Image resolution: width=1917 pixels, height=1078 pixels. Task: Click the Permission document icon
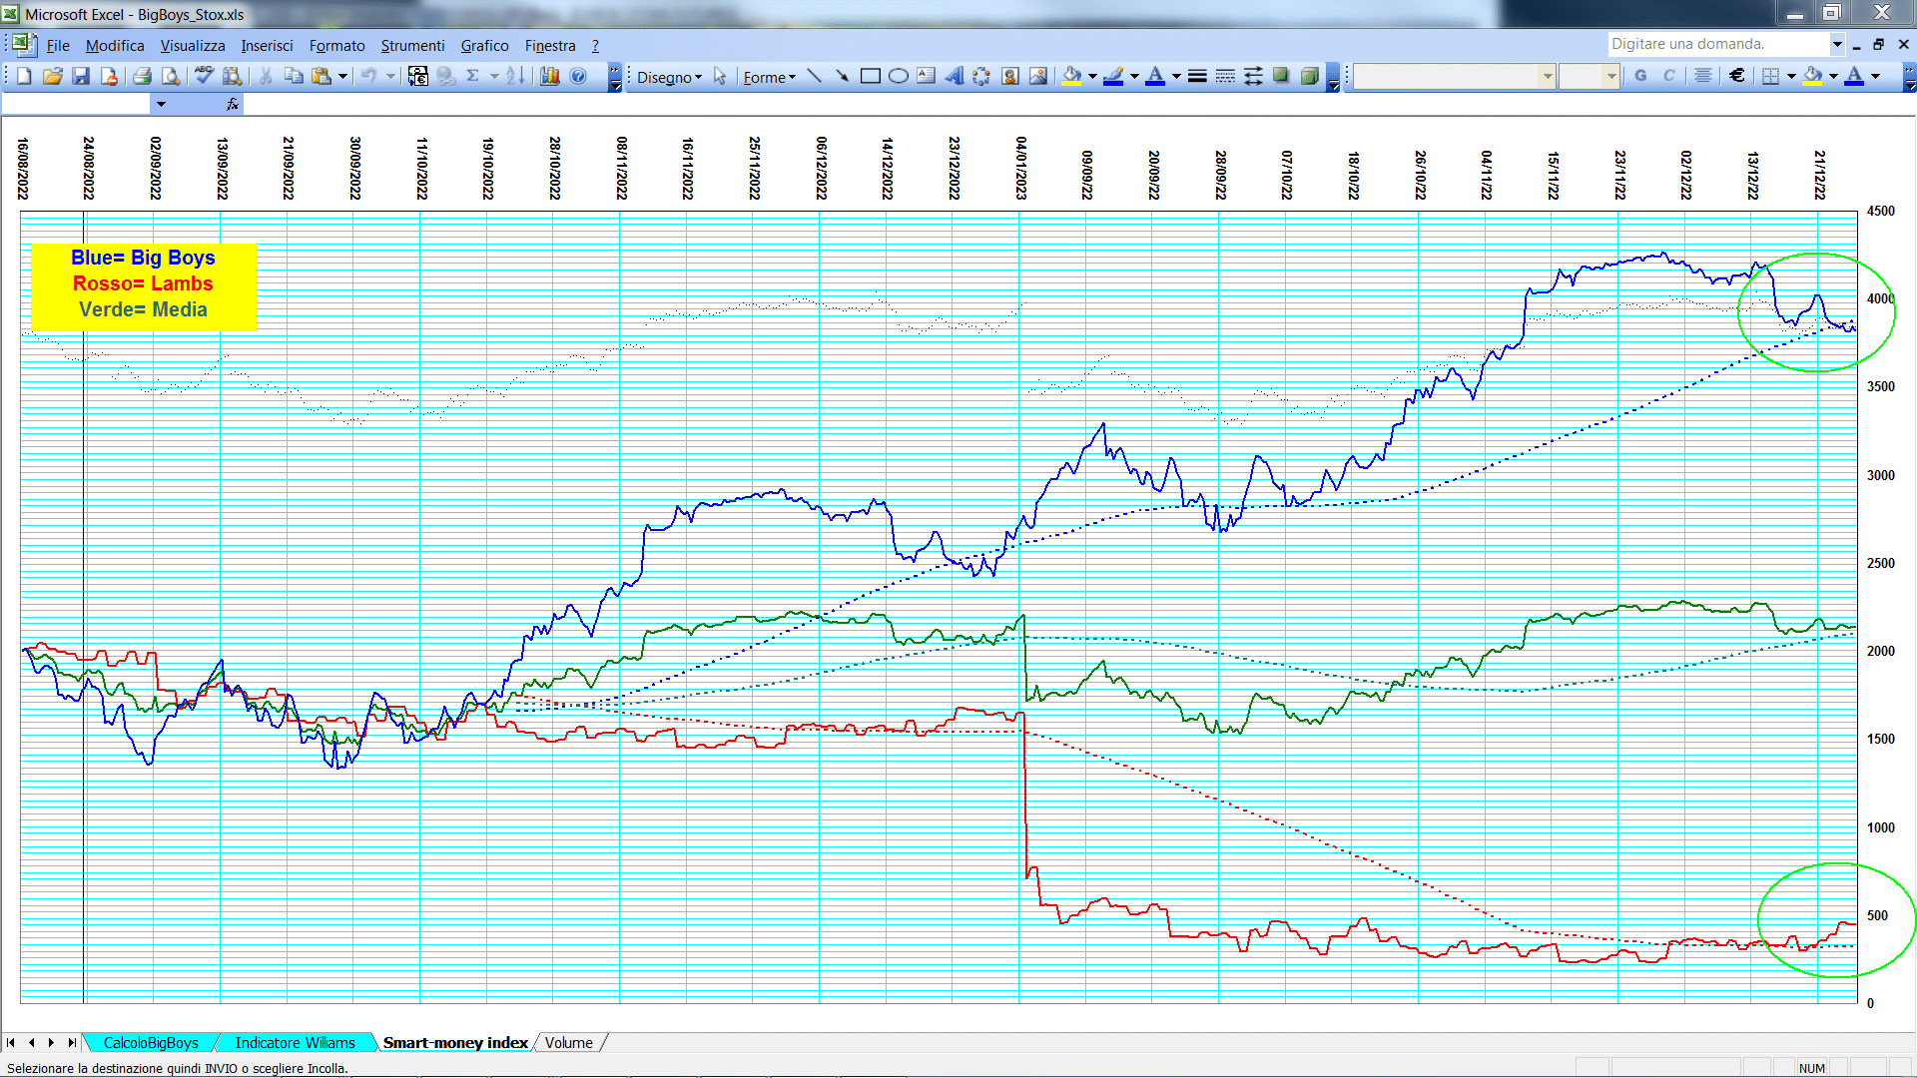point(109,77)
